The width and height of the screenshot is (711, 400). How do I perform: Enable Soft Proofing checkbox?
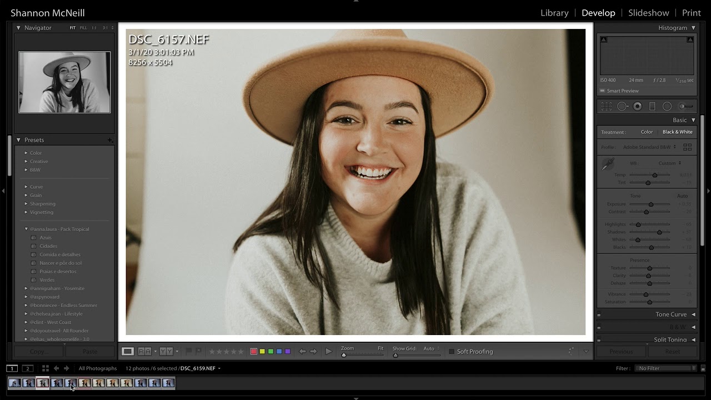click(452, 352)
